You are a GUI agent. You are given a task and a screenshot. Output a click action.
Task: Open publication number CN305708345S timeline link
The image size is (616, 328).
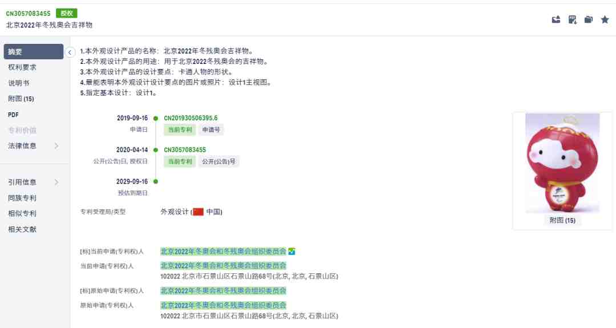[185, 149]
